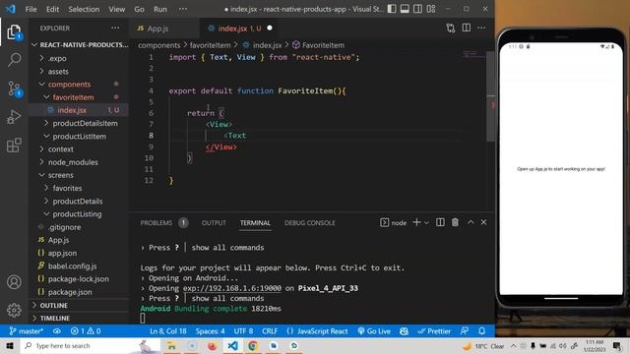Open terminal launch profile dropdown arrow
Screen dimensions: 630x354
point(426,223)
